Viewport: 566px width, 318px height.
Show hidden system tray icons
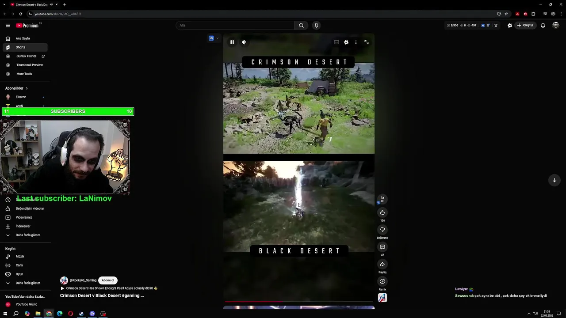click(x=529, y=314)
